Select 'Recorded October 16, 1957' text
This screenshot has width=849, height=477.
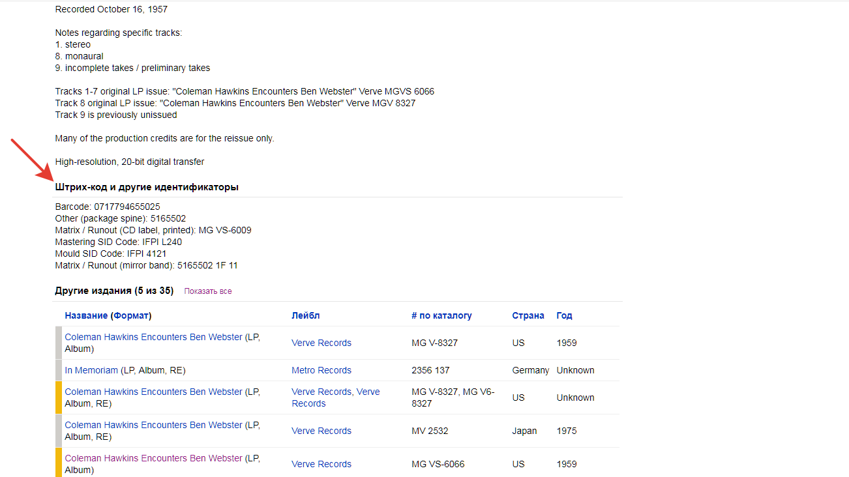tap(112, 9)
